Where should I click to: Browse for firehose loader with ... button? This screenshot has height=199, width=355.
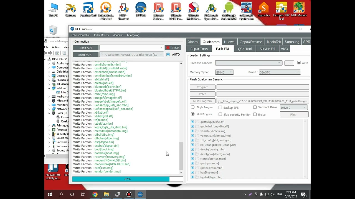[289, 63]
